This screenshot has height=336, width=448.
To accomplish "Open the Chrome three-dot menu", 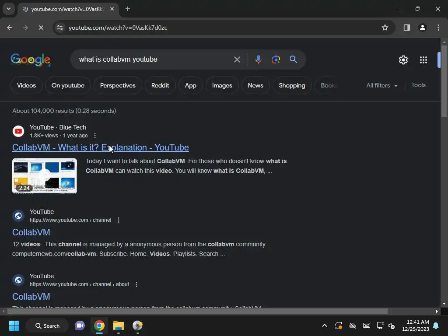I will (x=438, y=28).
